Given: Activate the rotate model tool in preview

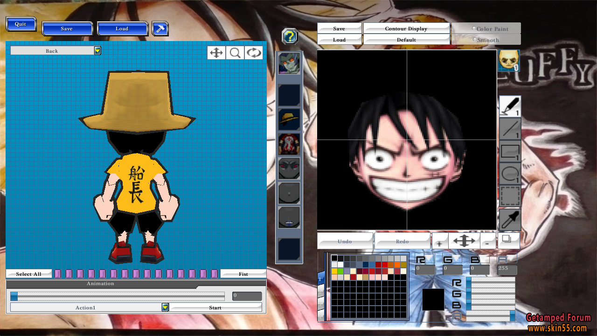Looking at the screenshot, I should pyautogui.click(x=254, y=53).
